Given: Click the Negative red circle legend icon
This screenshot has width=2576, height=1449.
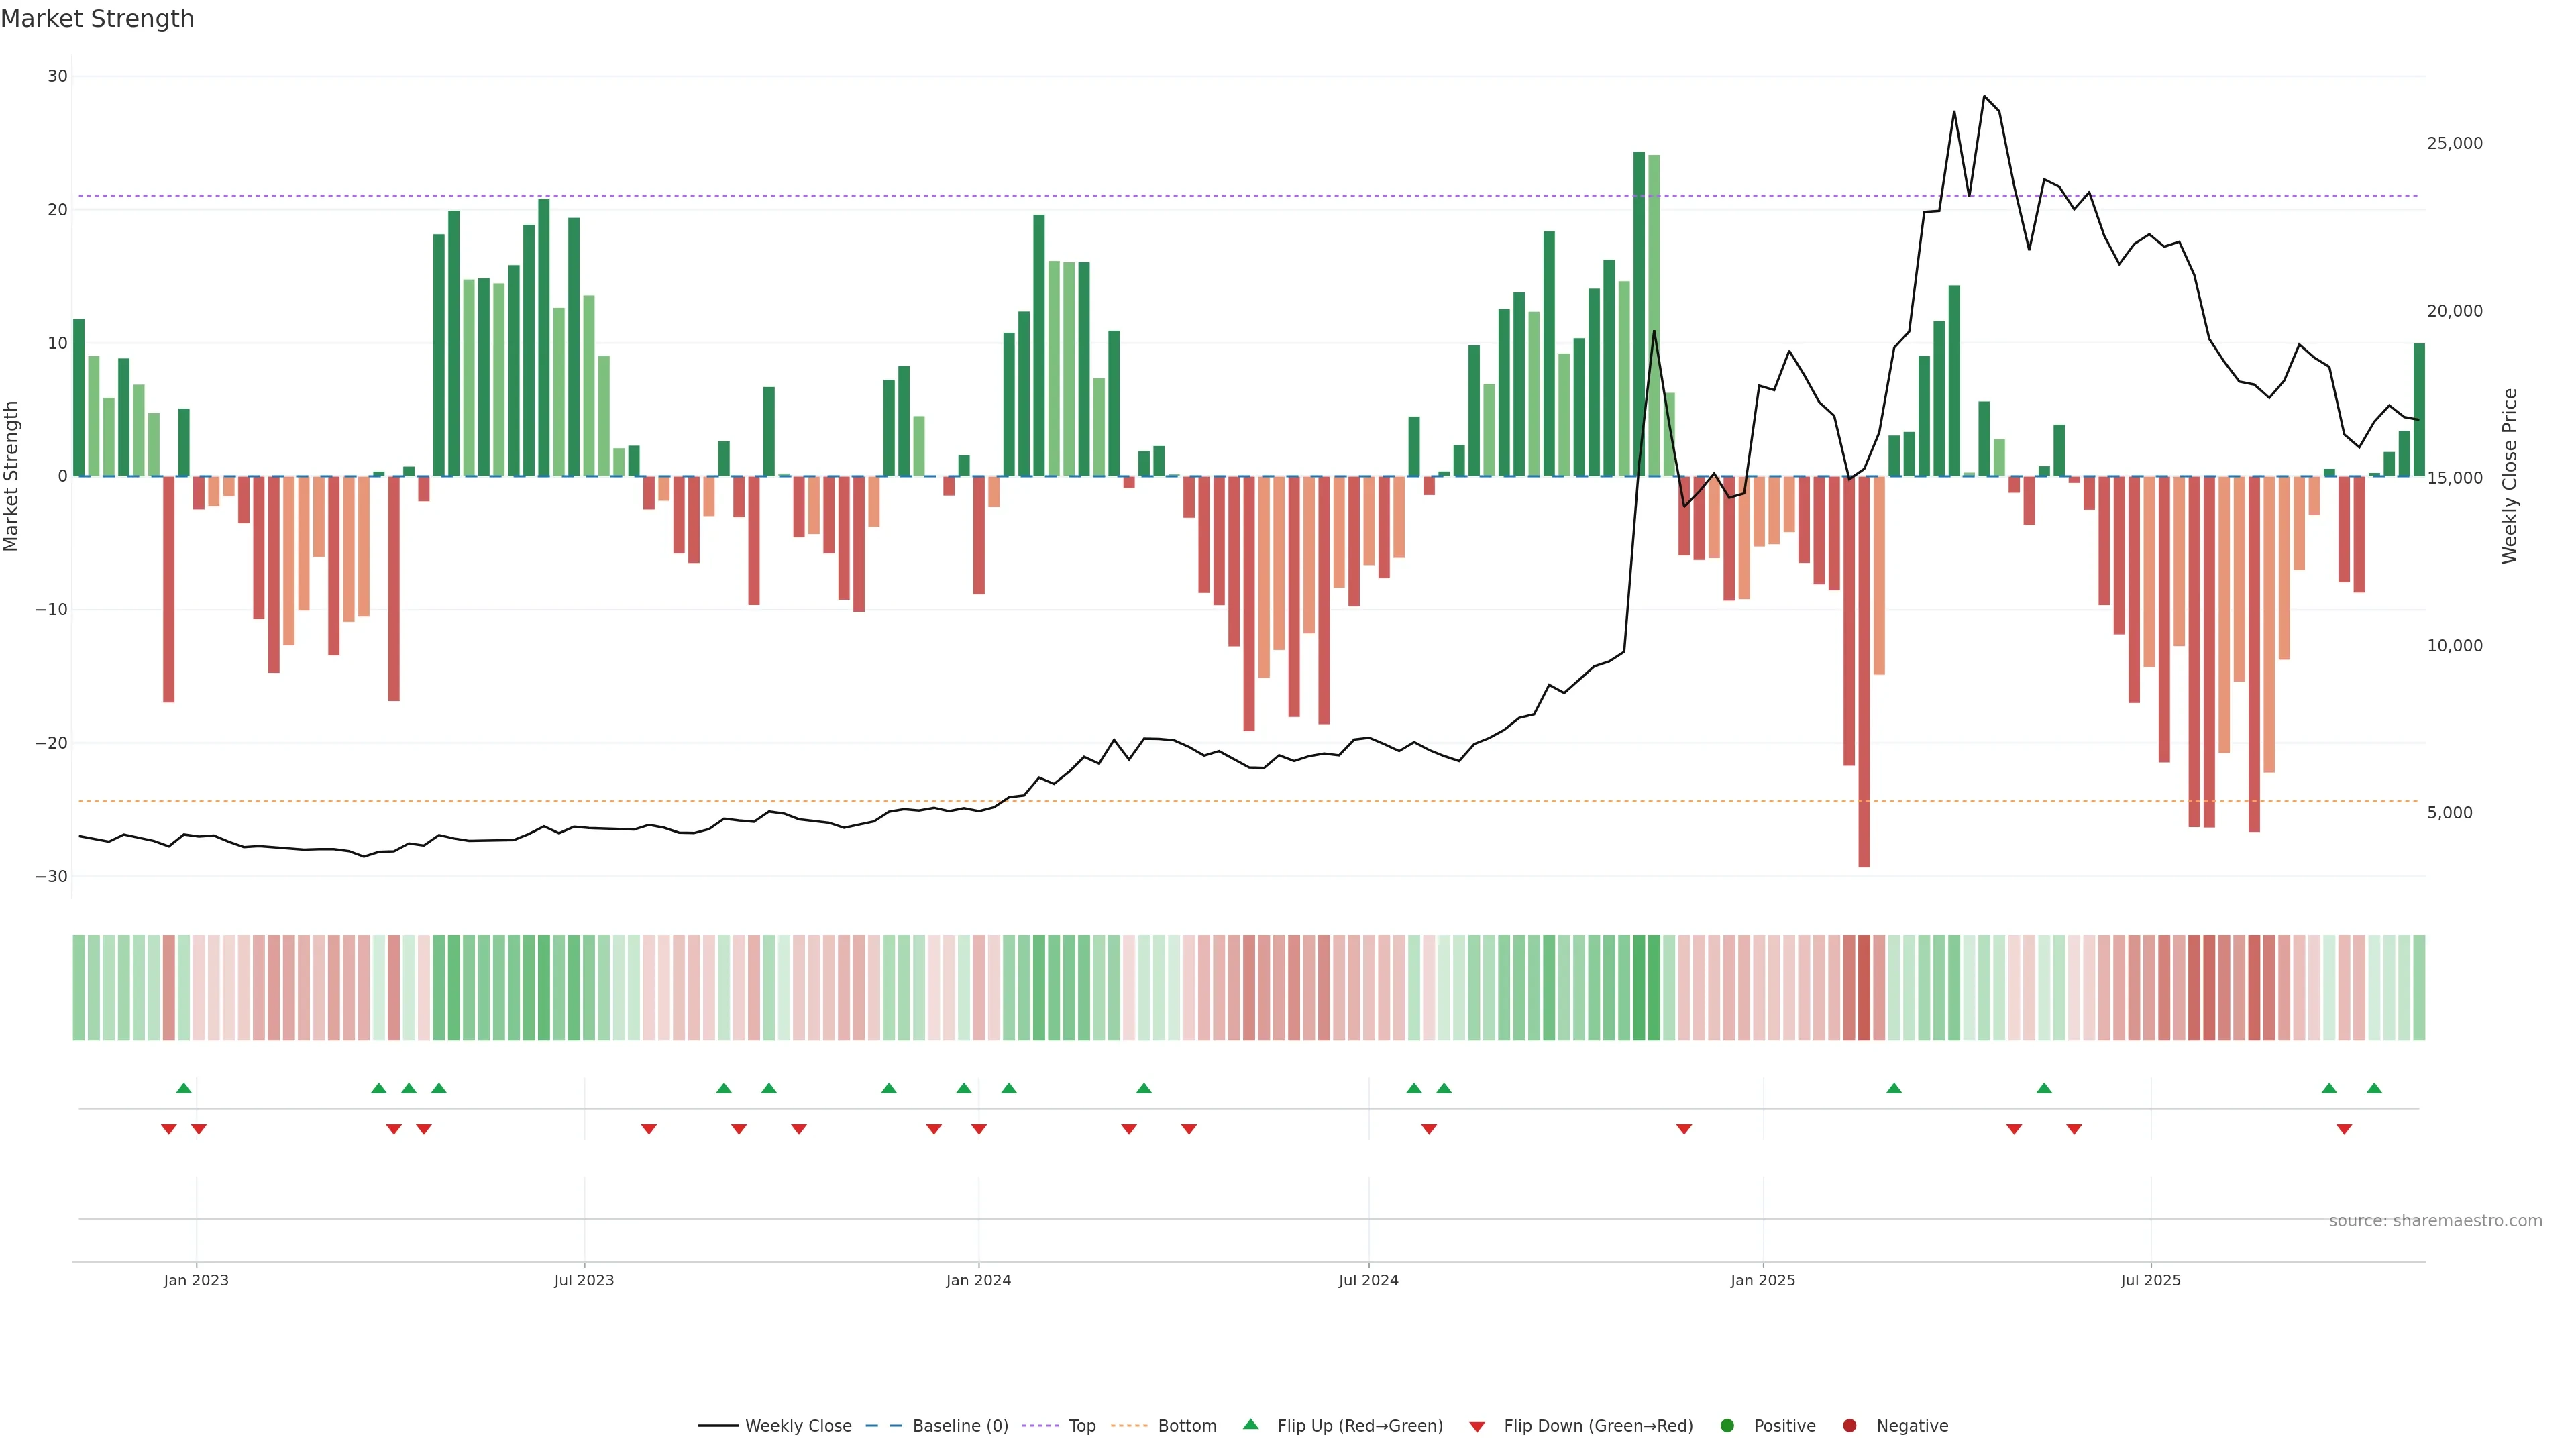Looking at the screenshot, I should coord(1849,1426).
